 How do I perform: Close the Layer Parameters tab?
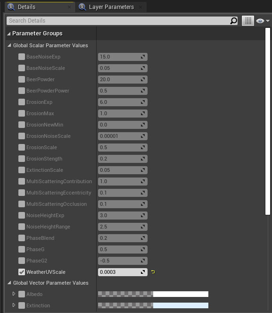tap(140, 7)
